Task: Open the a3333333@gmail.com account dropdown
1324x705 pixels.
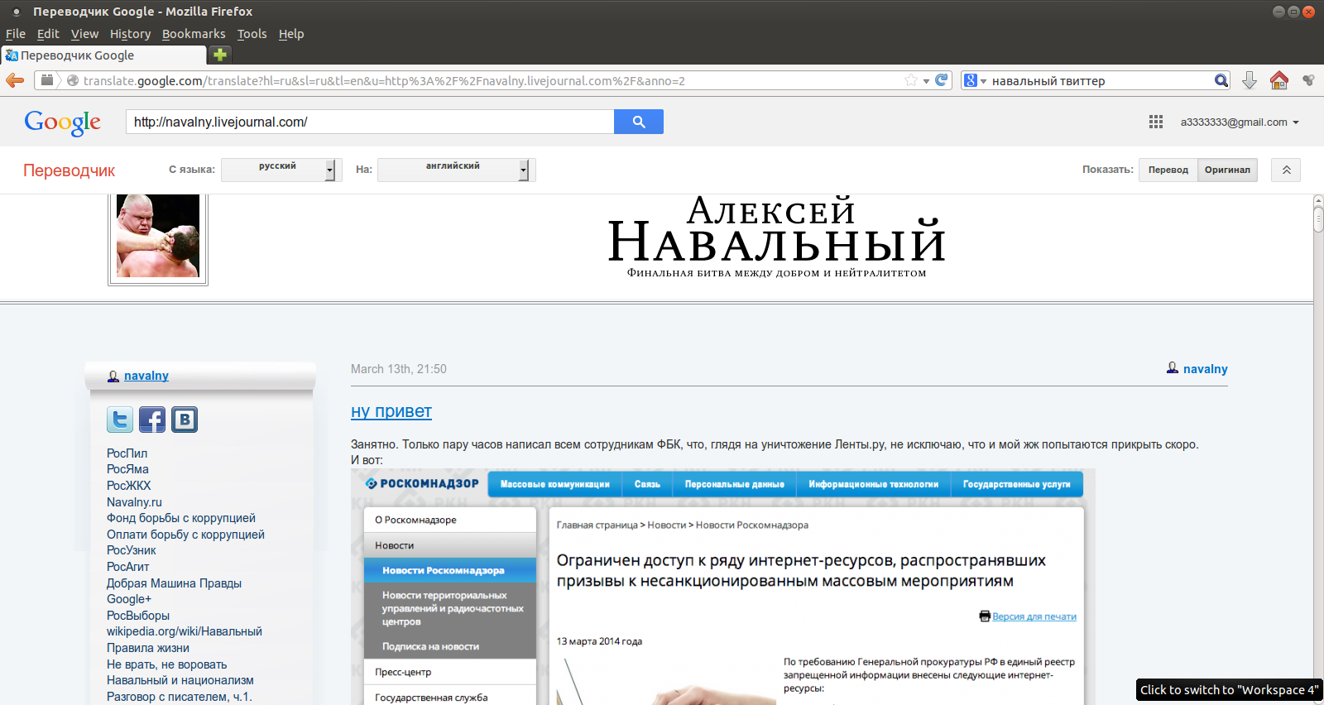Action: 1240,122
